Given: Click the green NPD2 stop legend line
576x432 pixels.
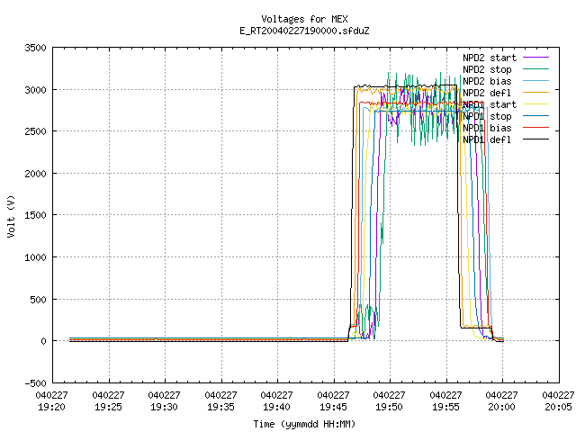Looking at the screenshot, I should point(535,68).
